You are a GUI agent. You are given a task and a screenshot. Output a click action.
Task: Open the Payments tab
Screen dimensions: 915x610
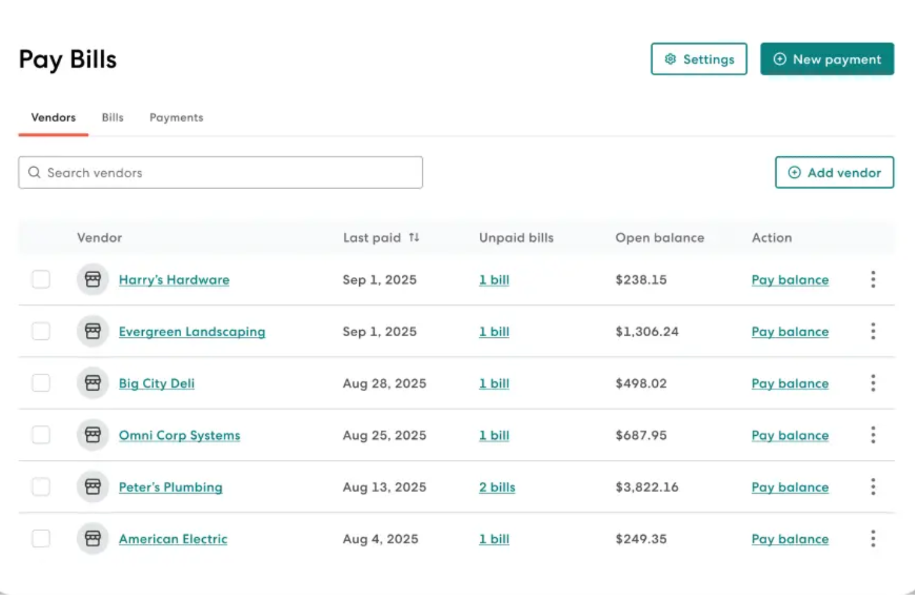coord(176,117)
